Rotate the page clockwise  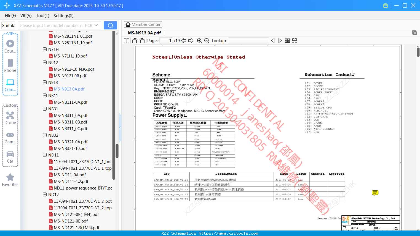point(142,41)
